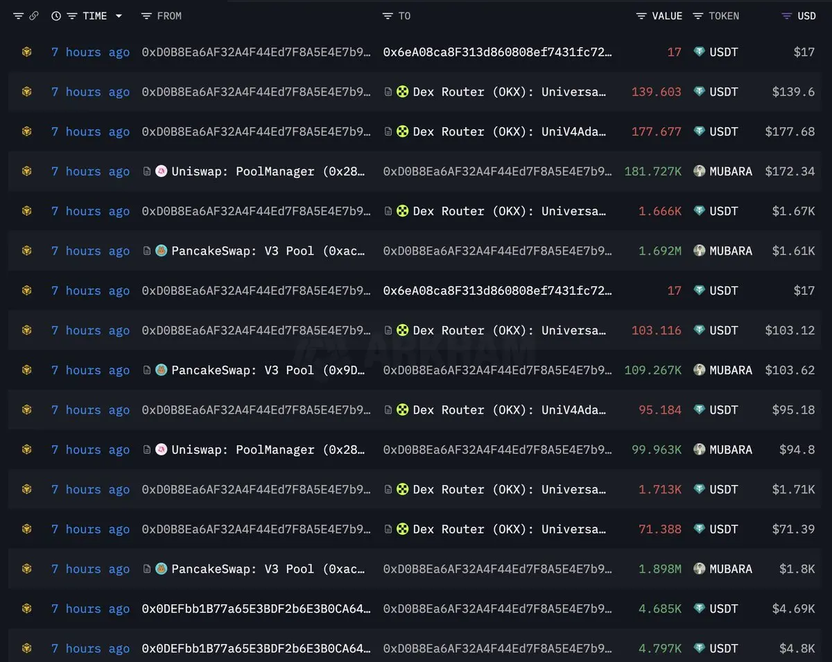Viewport: 832px width, 662px height.
Task: Open the "7 hours ago" timestamp in the 1.666K row
Action: [x=90, y=211]
